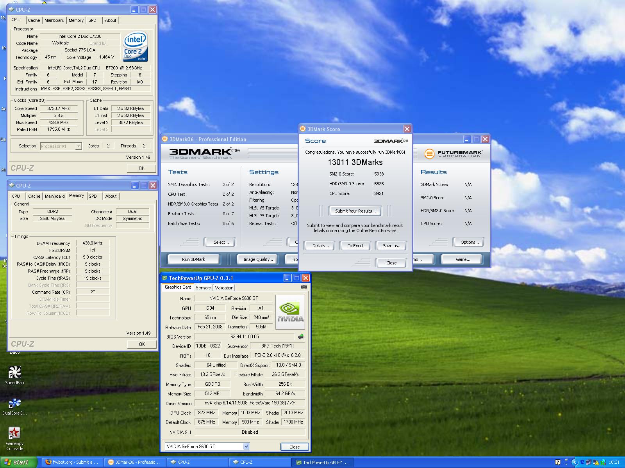This screenshot has width=625, height=468.
Task: Click OK in the CPU-Z Memory window
Action: tap(142, 344)
